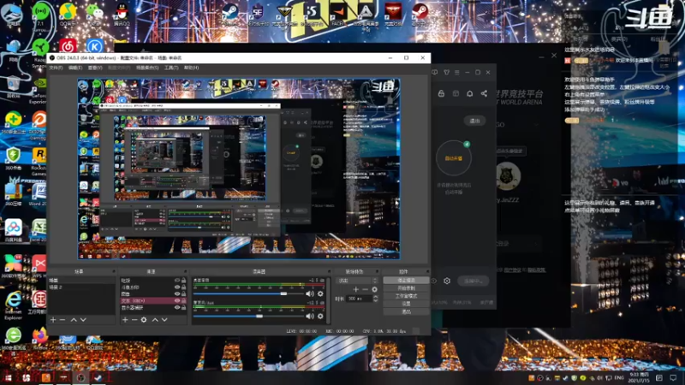The image size is (685, 385).
Task: Toggle lock on third source row
Action: (183, 293)
